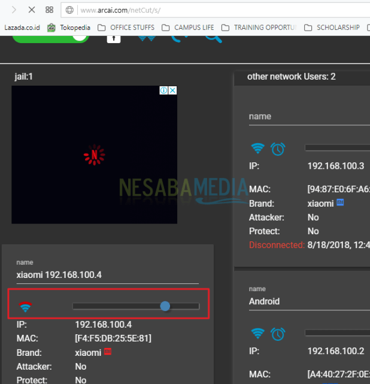This screenshot has width=370, height=384.
Task: Click the blue magnifier search icon
Action: tap(213, 39)
